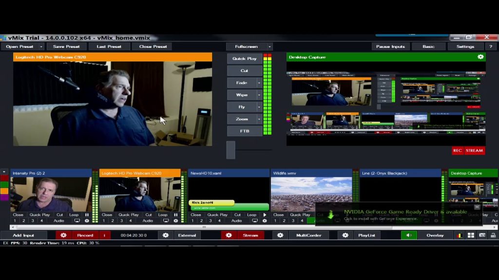The height and width of the screenshot is (280, 499).
Task: Toggle master audio speaker button
Action: click(x=409, y=235)
